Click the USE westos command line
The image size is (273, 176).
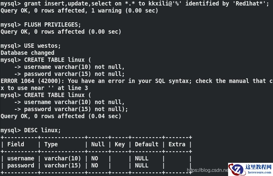[x=31, y=46]
